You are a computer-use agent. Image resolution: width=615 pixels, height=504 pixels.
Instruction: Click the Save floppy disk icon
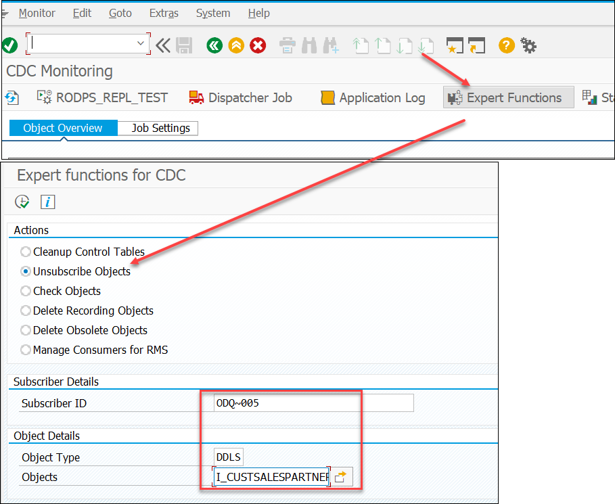click(x=184, y=45)
